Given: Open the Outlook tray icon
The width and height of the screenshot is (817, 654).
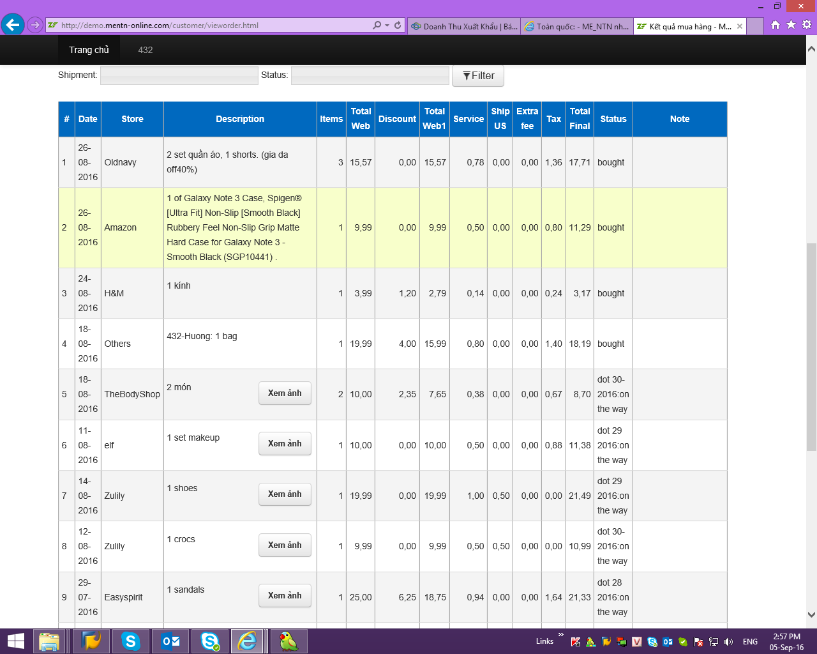Looking at the screenshot, I should pyautogui.click(x=668, y=642).
